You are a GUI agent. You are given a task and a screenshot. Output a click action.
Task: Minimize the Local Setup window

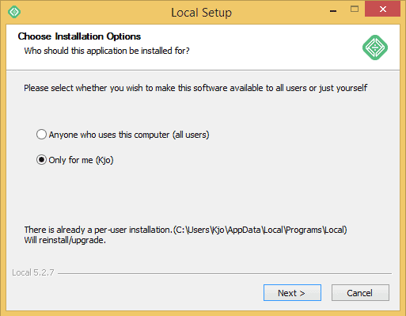point(333,11)
